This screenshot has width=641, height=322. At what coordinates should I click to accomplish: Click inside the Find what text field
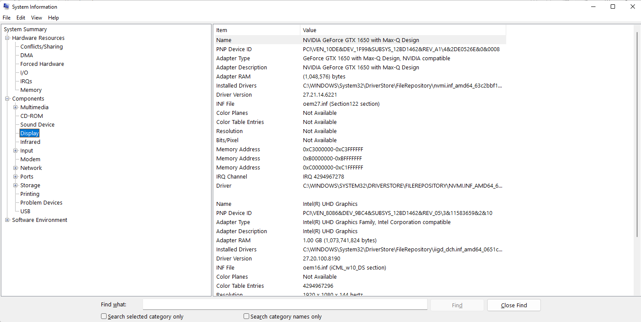coord(285,305)
